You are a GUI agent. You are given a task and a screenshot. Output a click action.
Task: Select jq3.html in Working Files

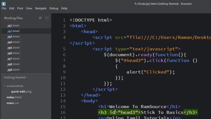coord(14,37)
